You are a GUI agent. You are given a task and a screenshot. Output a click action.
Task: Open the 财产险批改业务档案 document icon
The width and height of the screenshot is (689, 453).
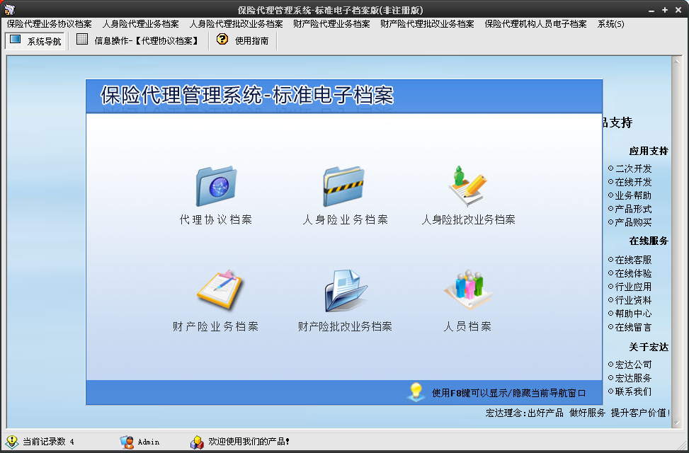(x=345, y=290)
